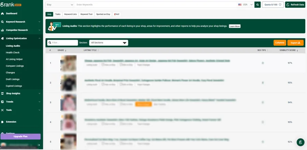The height and width of the screenshot is (150, 307).
Task: Click Dashboard in the sidebar
Action: tap(12, 14)
